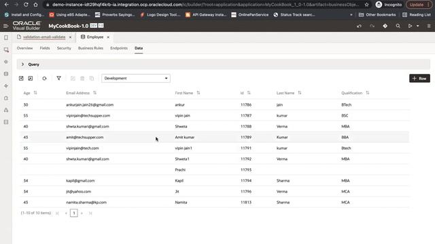Open Processes icon in left sidebar
435x244 pixels.
pyautogui.click(x=6, y=110)
